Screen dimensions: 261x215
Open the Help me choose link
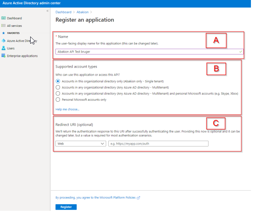click(67, 109)
